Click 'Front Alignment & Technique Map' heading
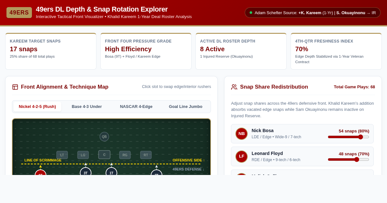Viewport: 387px width, 203px height. [x=65, y=87]
